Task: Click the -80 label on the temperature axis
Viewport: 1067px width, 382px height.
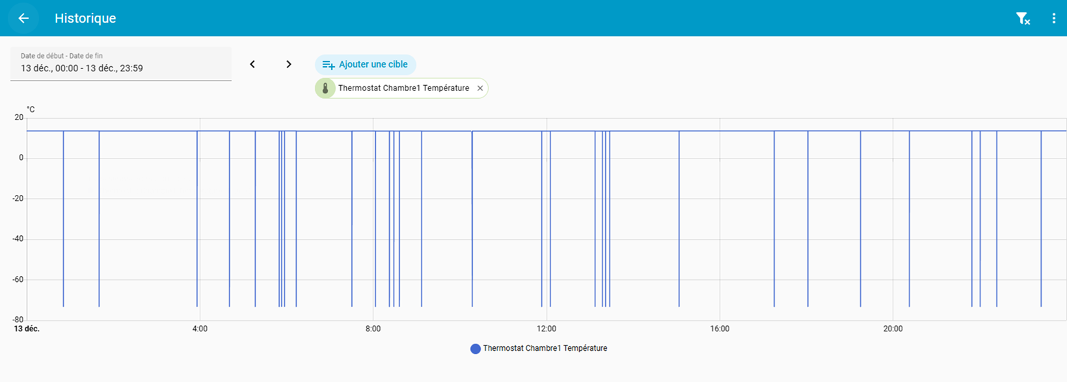Action: tap(17, 320)
